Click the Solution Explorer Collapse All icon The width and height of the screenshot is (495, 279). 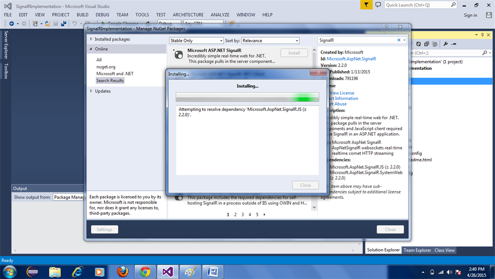(426, 44)
